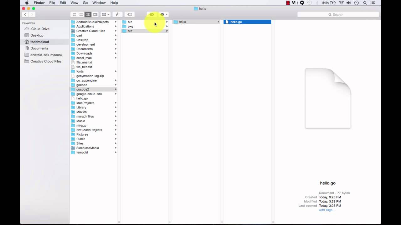Open Spotlight search magnifier in menu bar
This screenshot has width=401, height=225.
365,3
